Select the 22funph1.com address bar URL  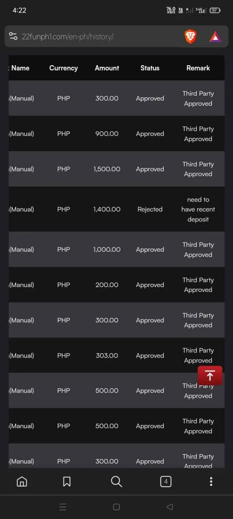click(68, 37)
